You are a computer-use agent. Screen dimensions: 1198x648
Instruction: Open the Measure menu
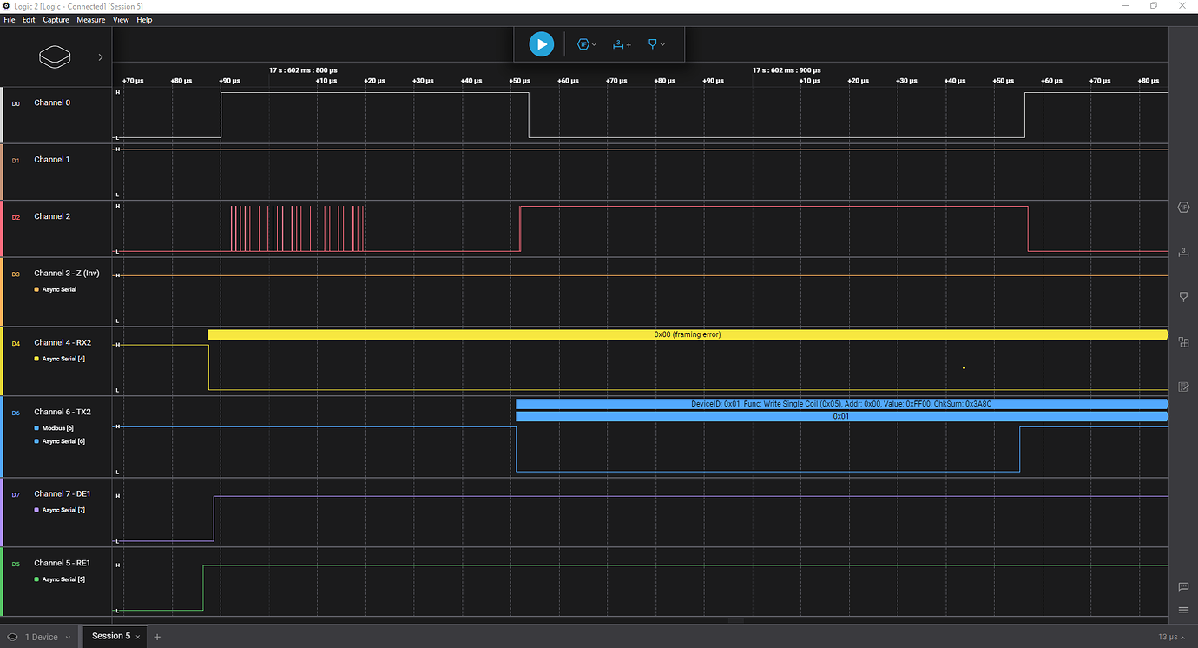[90, 19]
